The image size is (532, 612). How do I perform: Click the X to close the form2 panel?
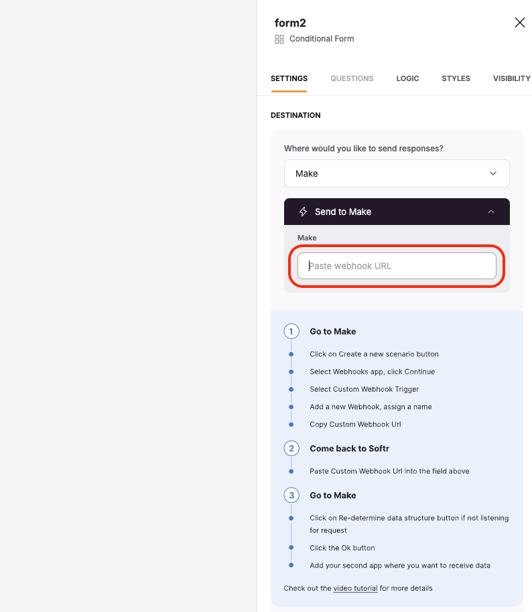[520, 22]
